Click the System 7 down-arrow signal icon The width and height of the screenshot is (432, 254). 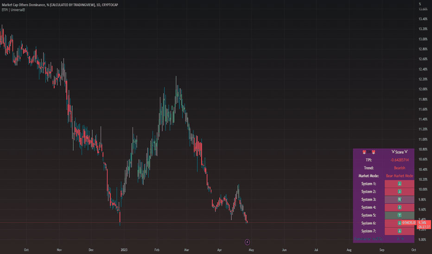point(400,231)
